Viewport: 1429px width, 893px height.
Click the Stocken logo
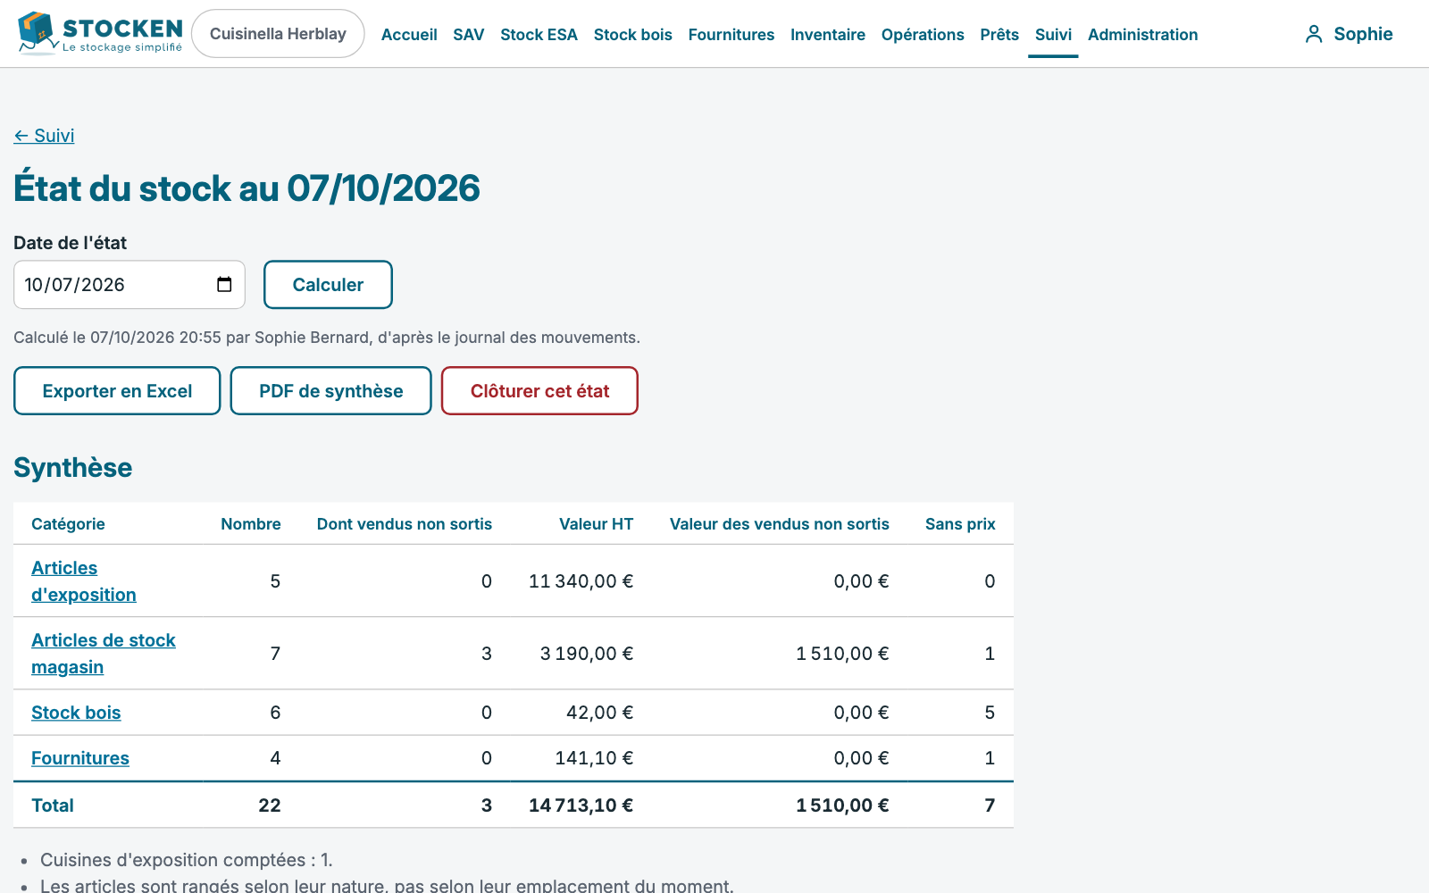100,34
